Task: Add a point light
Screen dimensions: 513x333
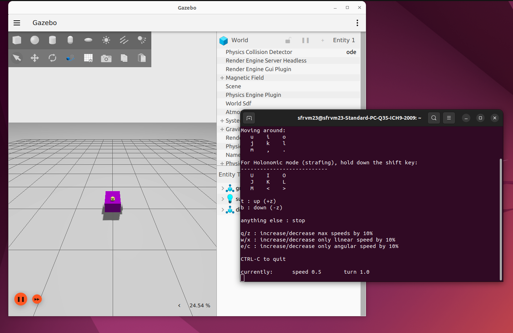Action: click(x=106, y=40)
